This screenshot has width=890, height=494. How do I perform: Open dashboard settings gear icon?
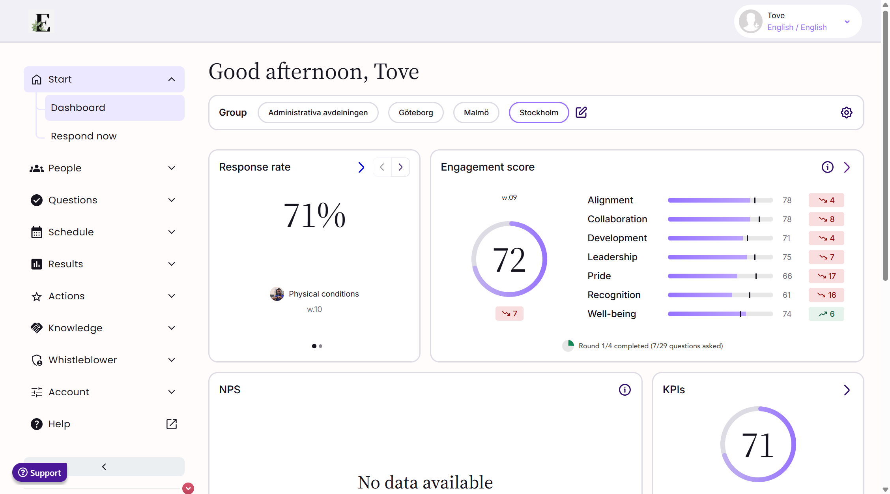click(846, 113)
